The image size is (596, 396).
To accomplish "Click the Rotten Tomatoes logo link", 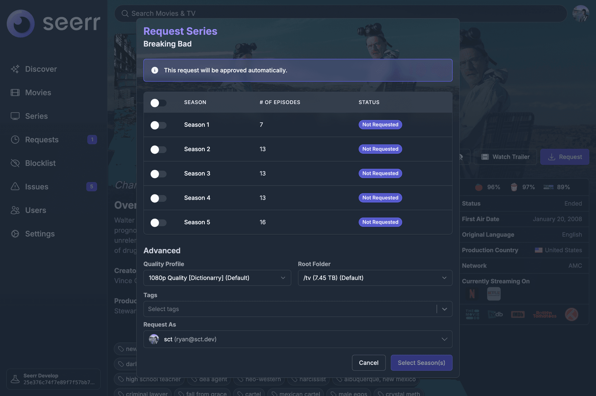I will tap(544, 314).
